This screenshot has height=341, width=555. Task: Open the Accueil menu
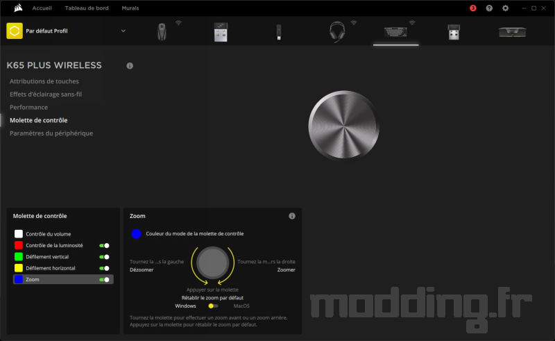42,8
